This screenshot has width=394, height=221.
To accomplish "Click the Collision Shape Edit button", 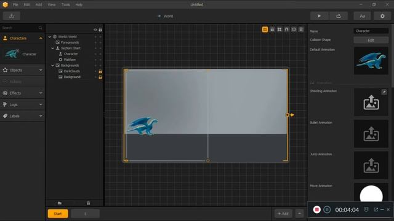I will [371, 40].
